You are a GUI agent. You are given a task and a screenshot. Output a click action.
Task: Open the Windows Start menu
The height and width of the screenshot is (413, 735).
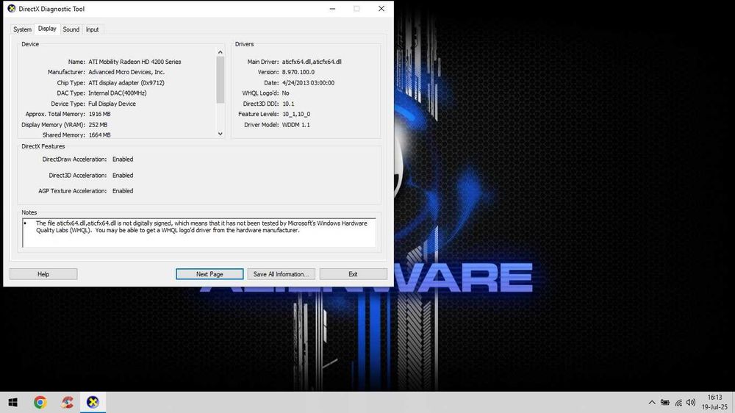click(12, 402)
